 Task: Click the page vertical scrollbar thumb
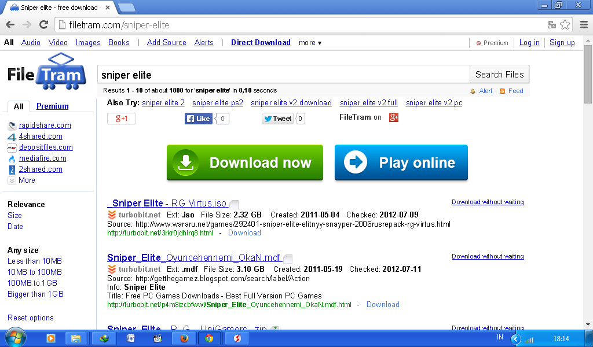click(x=588, y=73)
